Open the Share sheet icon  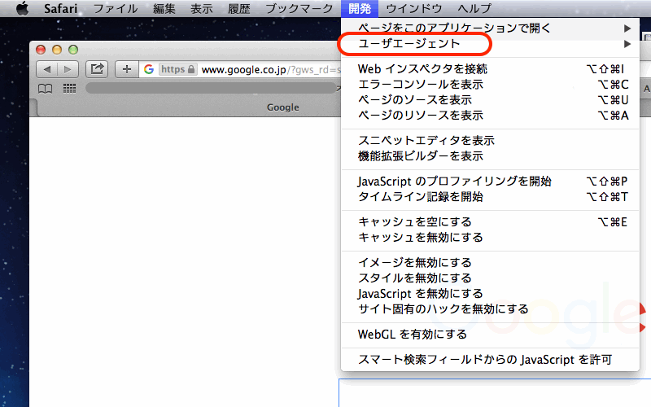coord(97,69)
